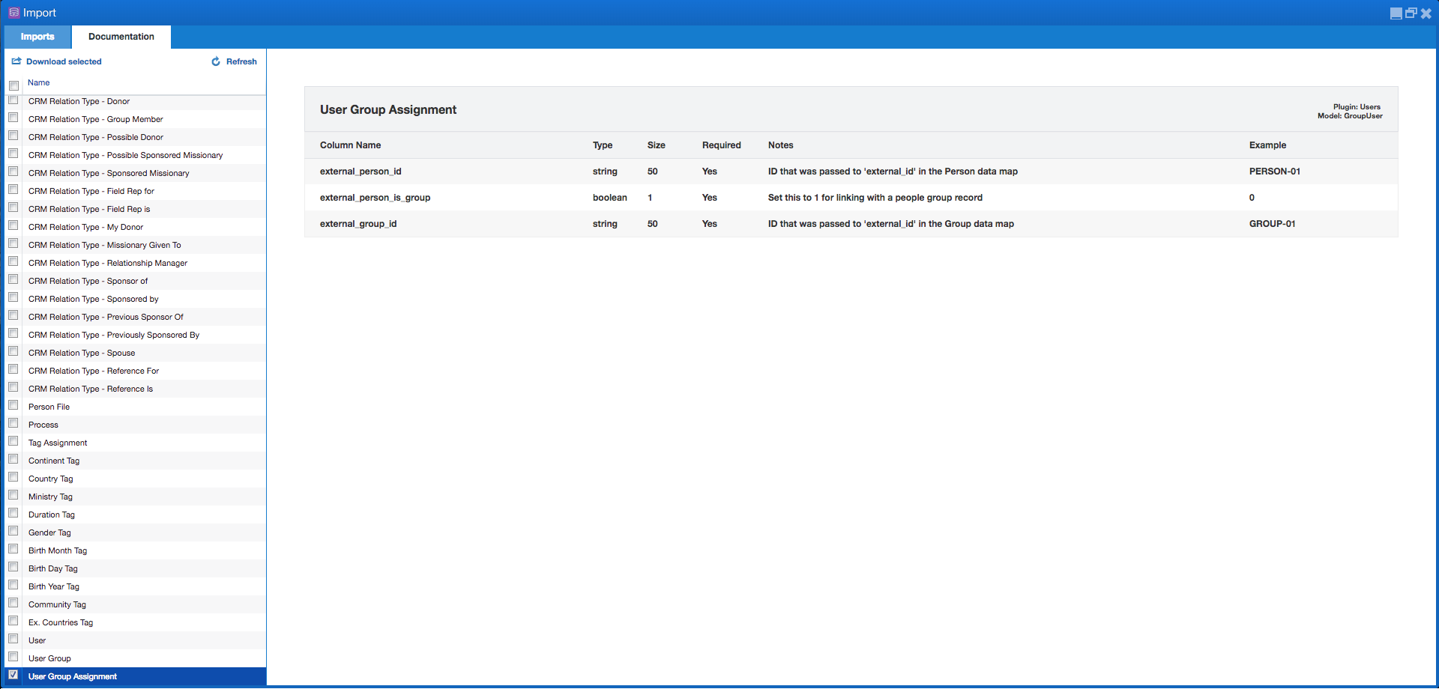The height and width of the screenshot is (689, 1439).
Task: Select 'CRM Relation Type - Sponsor of'
Action: [135, 281]
